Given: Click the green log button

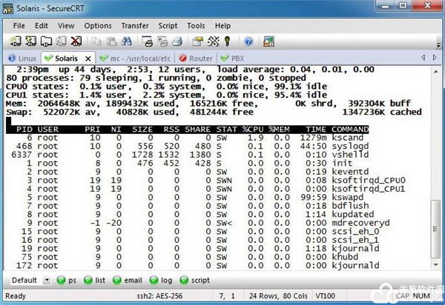Looking at the screenshot, I should tap(161, 280).
